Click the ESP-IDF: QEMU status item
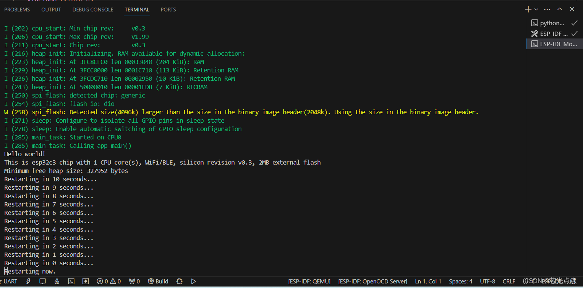583x288 pixels. coord(309,281)
